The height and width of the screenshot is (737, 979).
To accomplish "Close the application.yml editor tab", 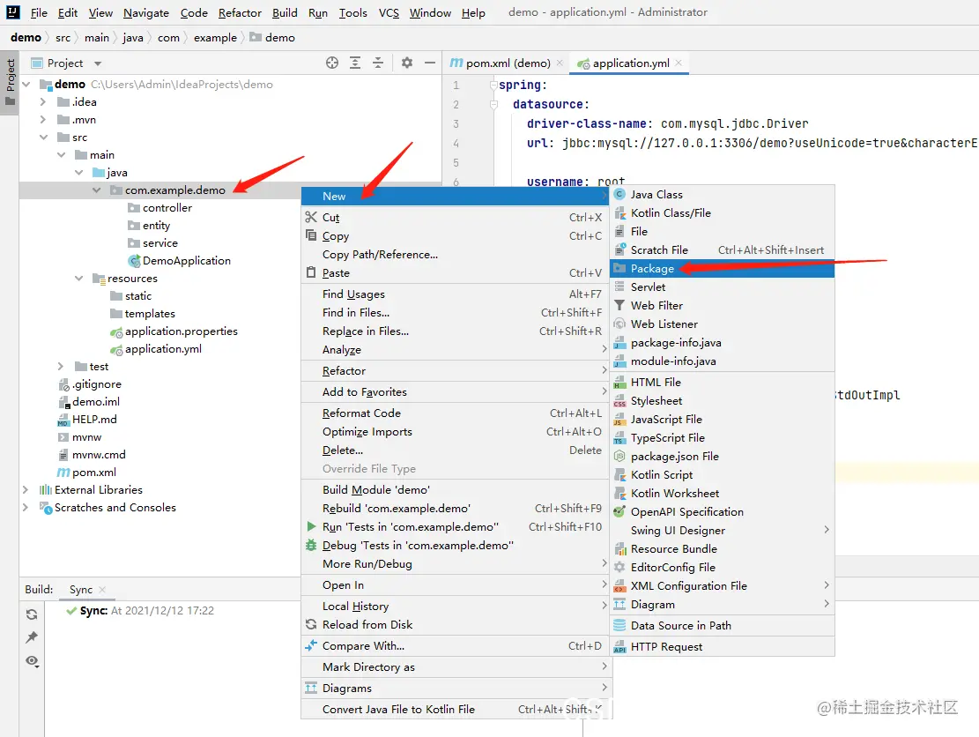I will pos(679,63).
